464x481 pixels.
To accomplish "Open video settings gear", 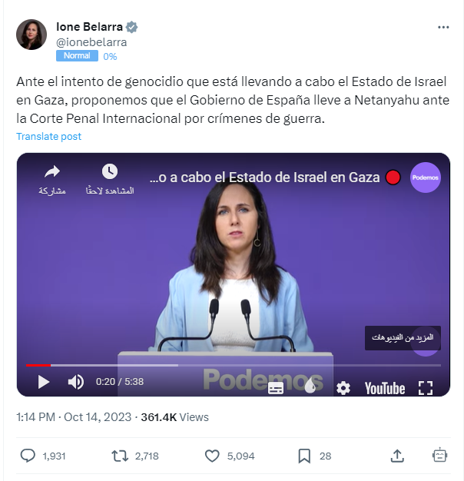I will (343, 388).
